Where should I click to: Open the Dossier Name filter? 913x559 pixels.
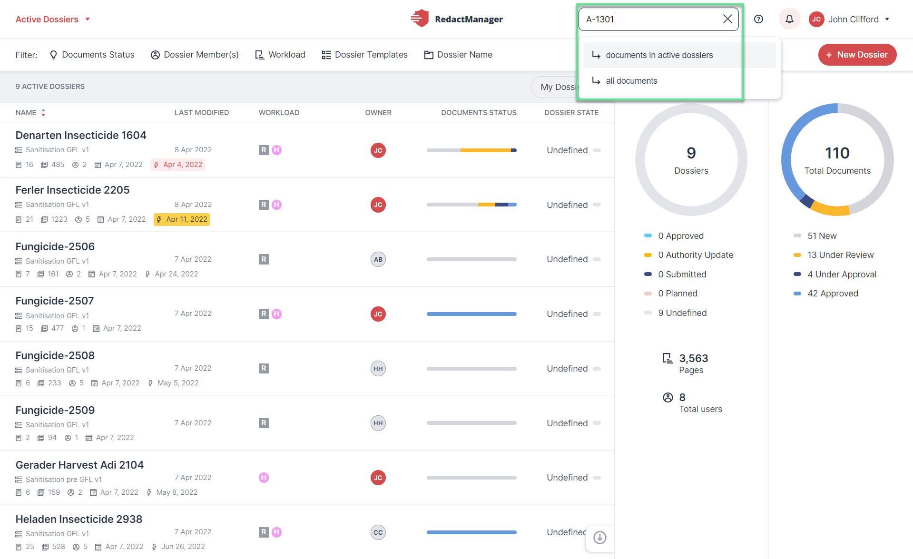(x=458, y=55)
